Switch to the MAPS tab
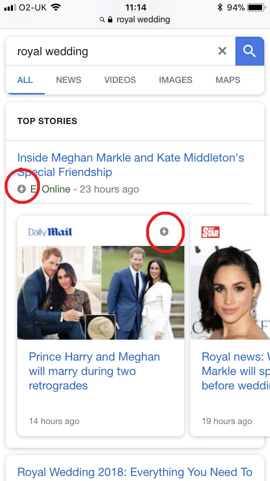The image size is (270, 481). click(228, 80)
